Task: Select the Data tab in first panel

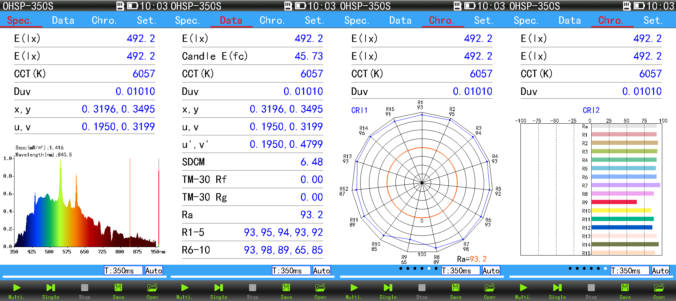Action: click(x=63, y=20)
